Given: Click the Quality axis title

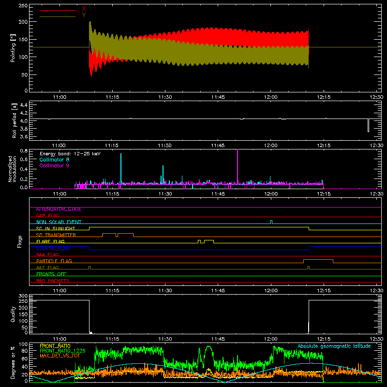Looking at the screenshot, I should (13, 314).
